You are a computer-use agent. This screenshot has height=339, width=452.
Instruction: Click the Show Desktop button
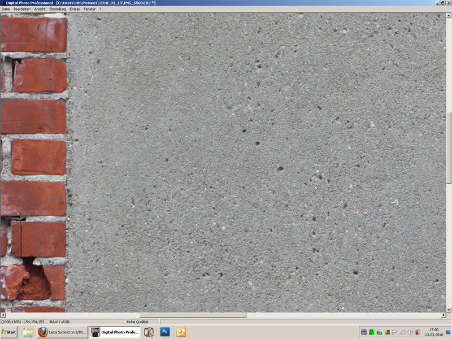coord(449,332)
